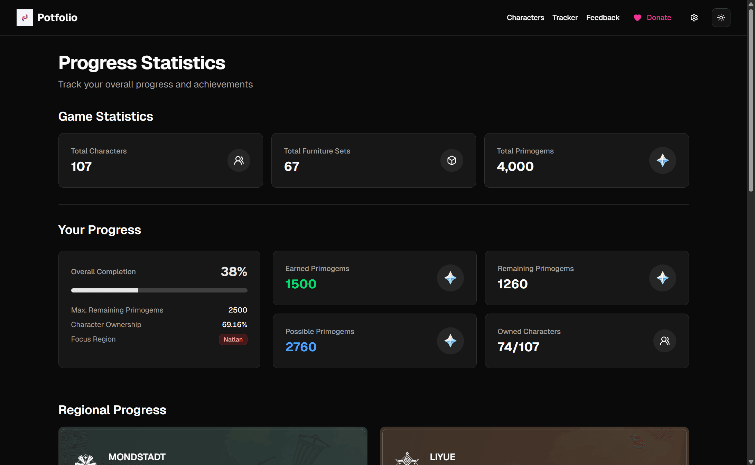This screenshot has width=755, height=465.
Task: Click the Natlan focus region badge
Action: click(233, 339)
